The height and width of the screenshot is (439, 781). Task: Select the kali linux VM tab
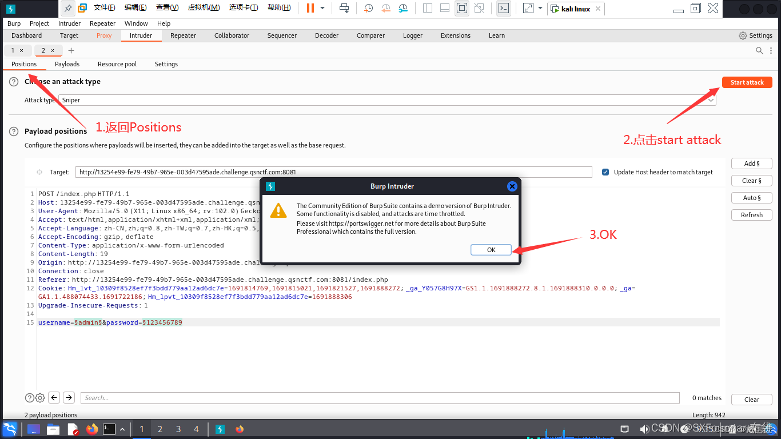click(x=575, y=9)
